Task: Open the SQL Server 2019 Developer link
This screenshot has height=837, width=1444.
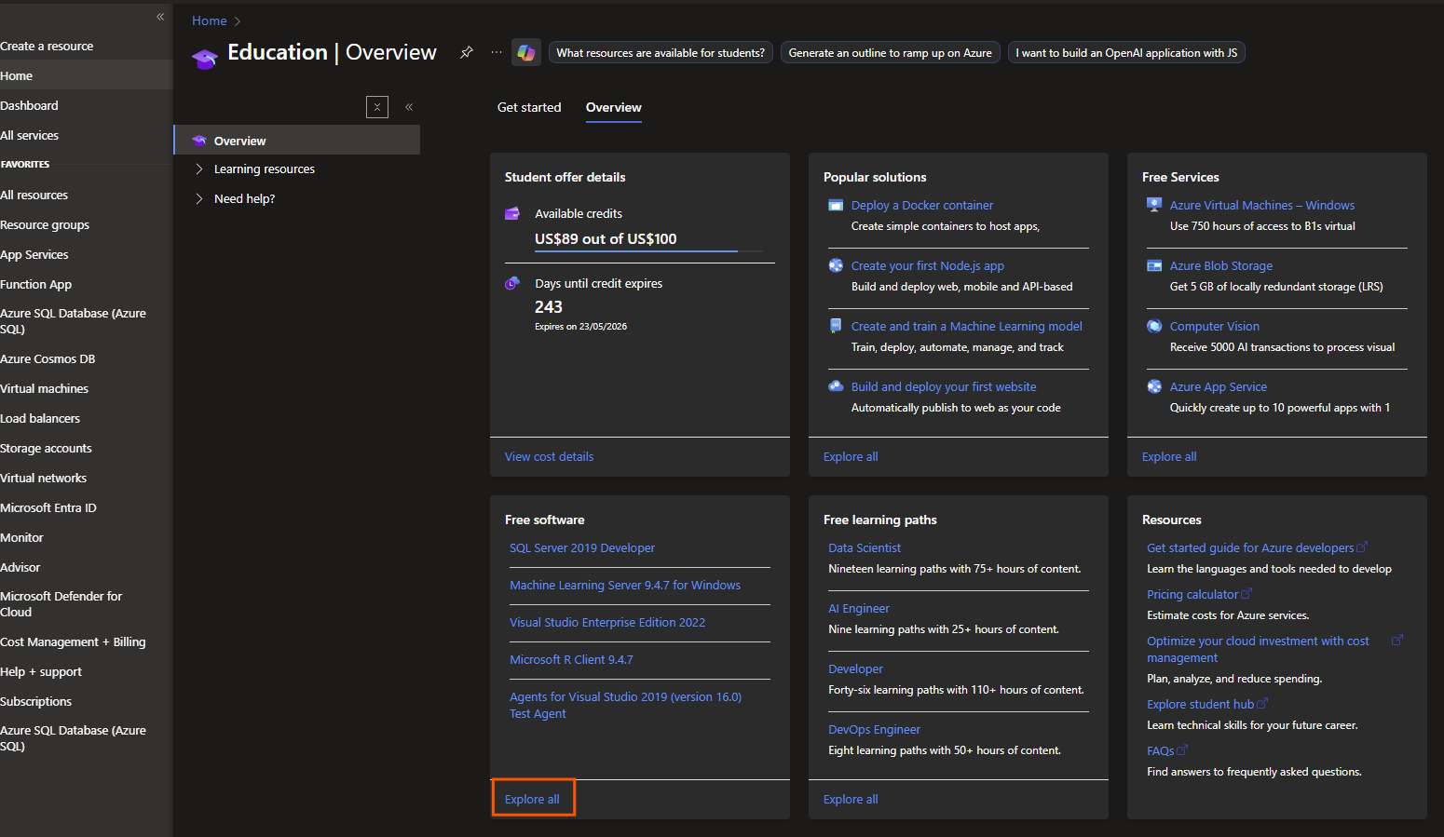Action: [582, 548]
